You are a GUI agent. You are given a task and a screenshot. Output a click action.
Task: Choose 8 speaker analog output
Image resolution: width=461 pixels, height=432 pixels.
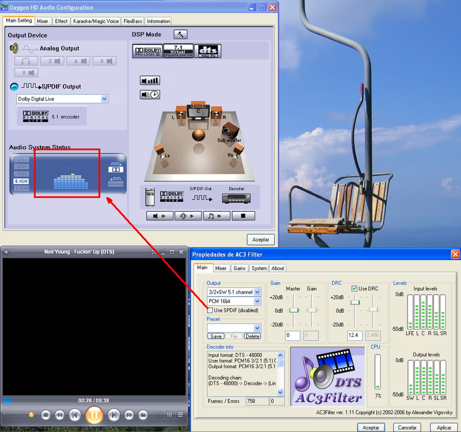click(26, 73)
